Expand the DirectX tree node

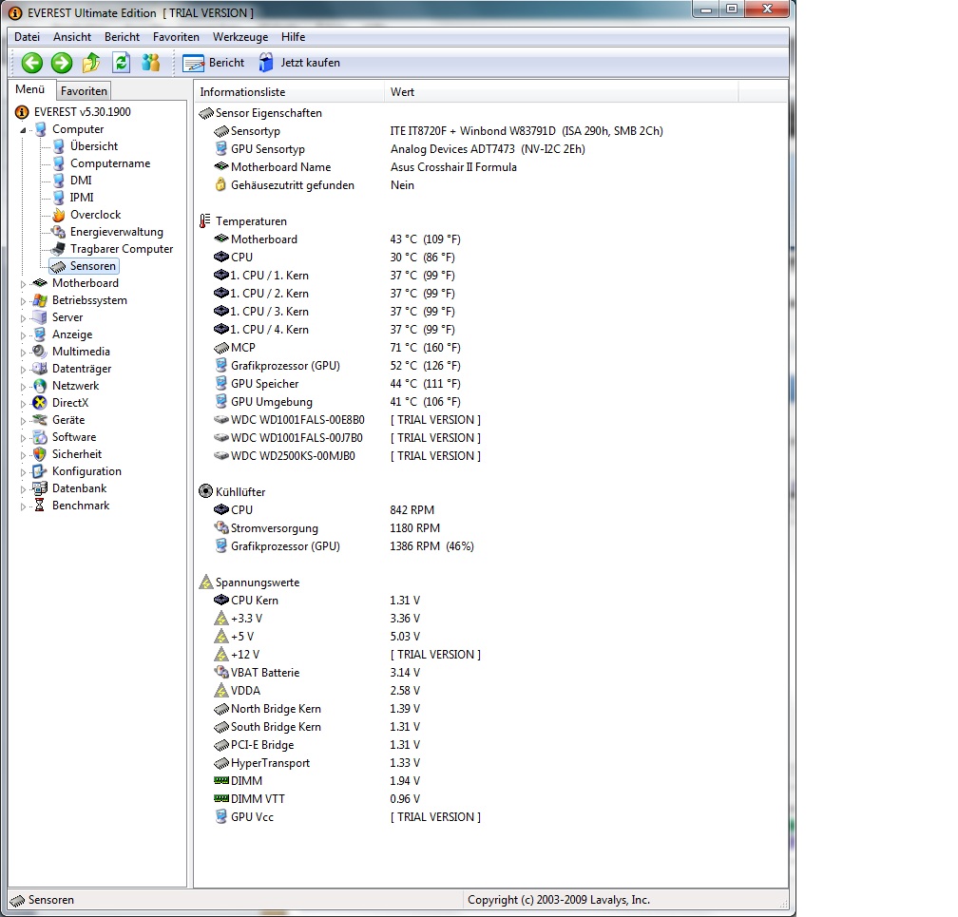pos(23,404)
